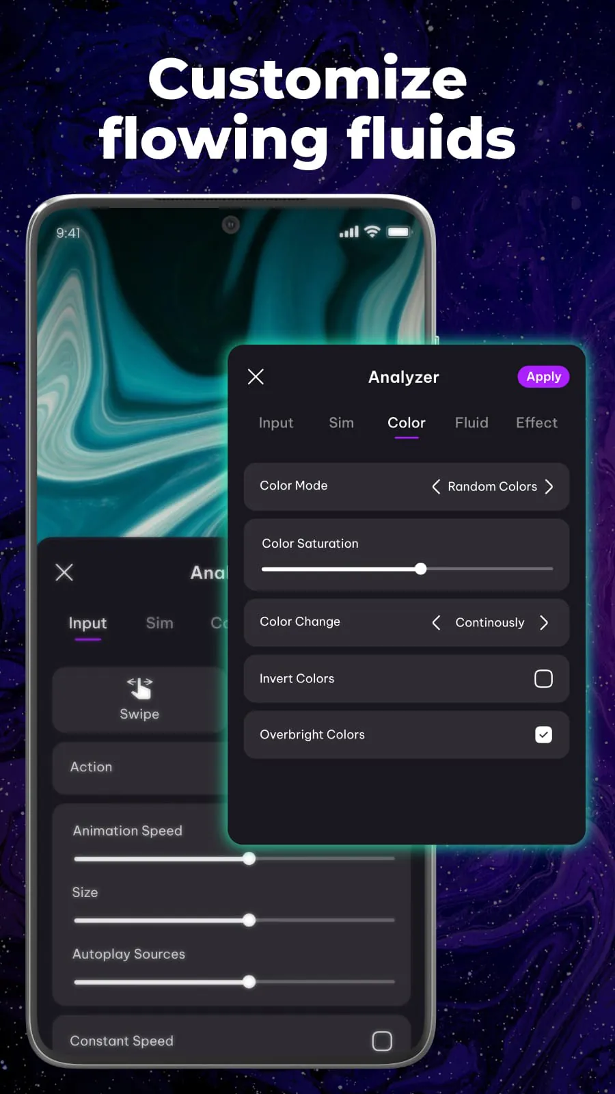Select previous Color Change option
615x1094 pixels.
(436, 623)
